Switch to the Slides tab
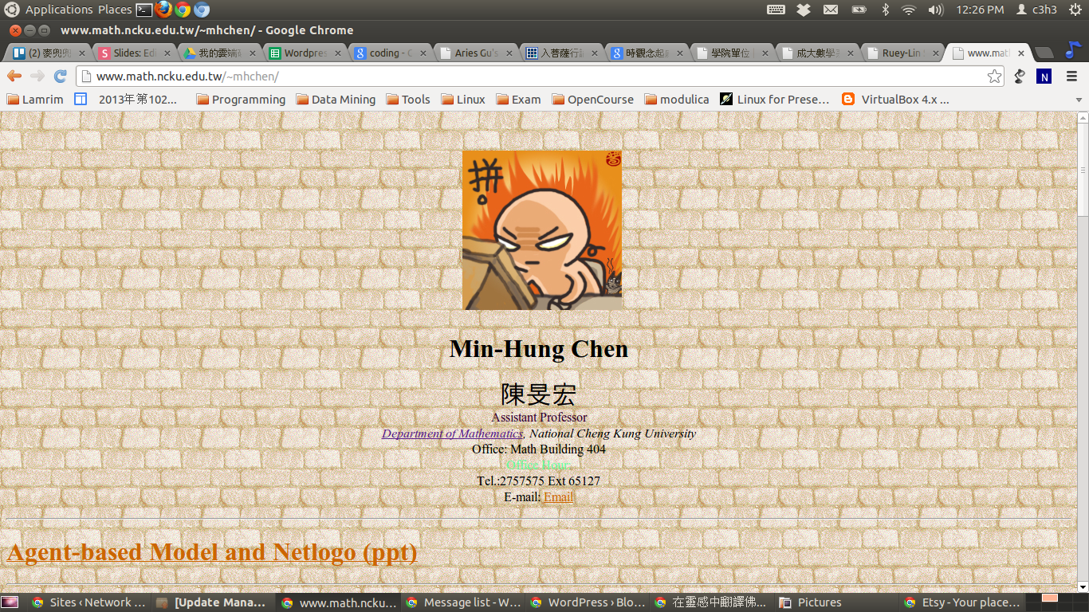The width and height of the screenshot is (1089, 612). 134,53
